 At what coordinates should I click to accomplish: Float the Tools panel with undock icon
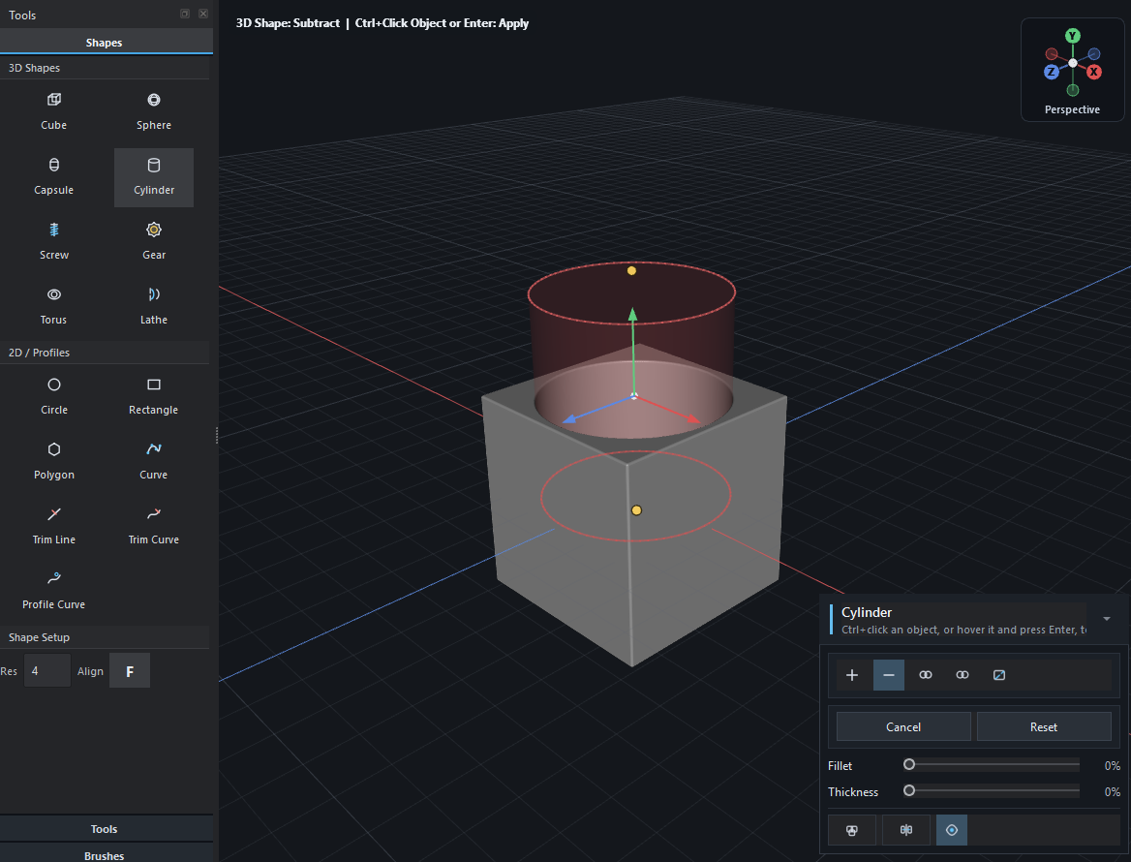(185, 14)
